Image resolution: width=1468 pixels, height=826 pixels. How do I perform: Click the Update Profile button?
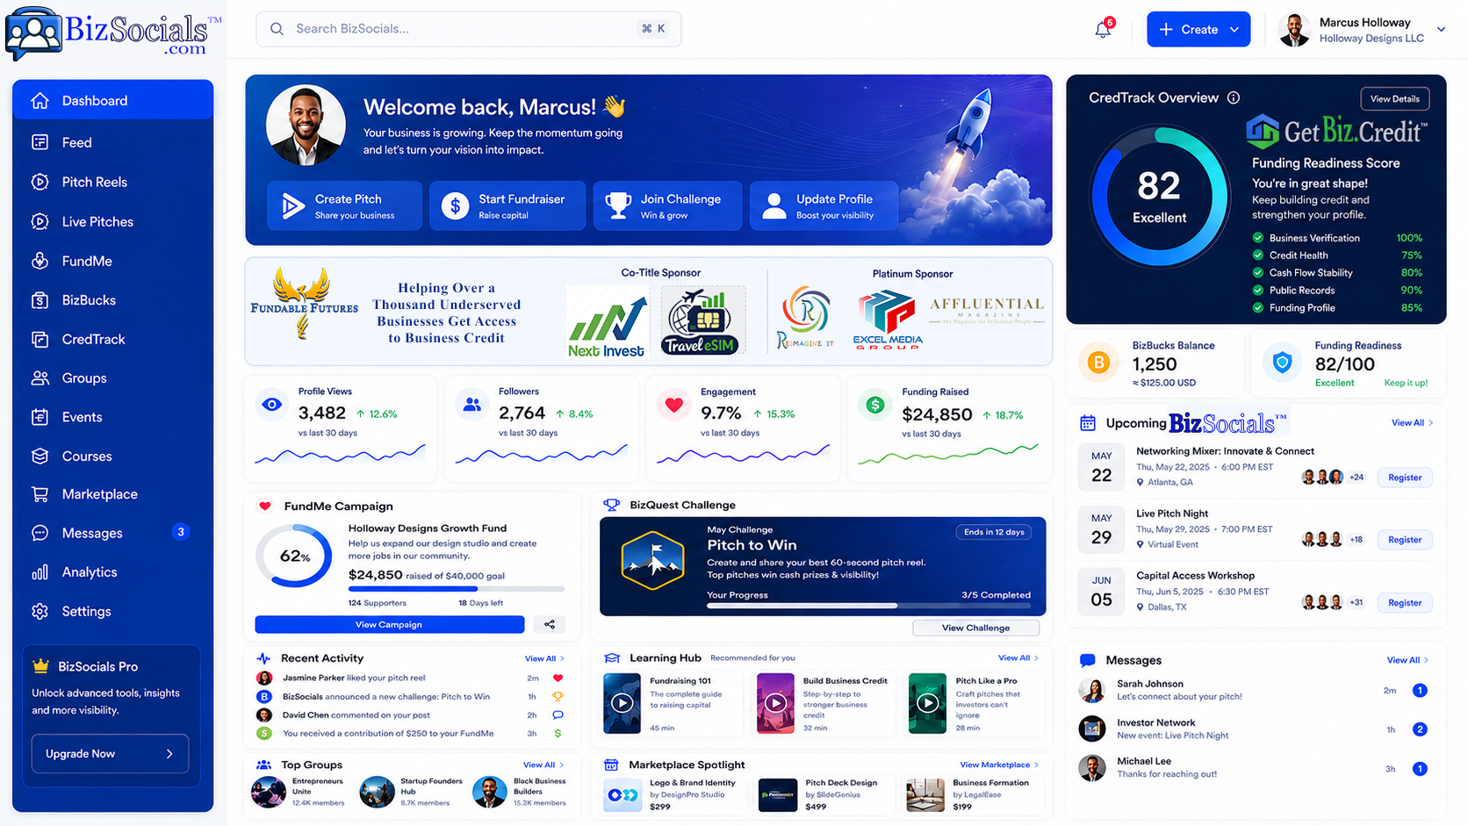click(x=824, y=205)
